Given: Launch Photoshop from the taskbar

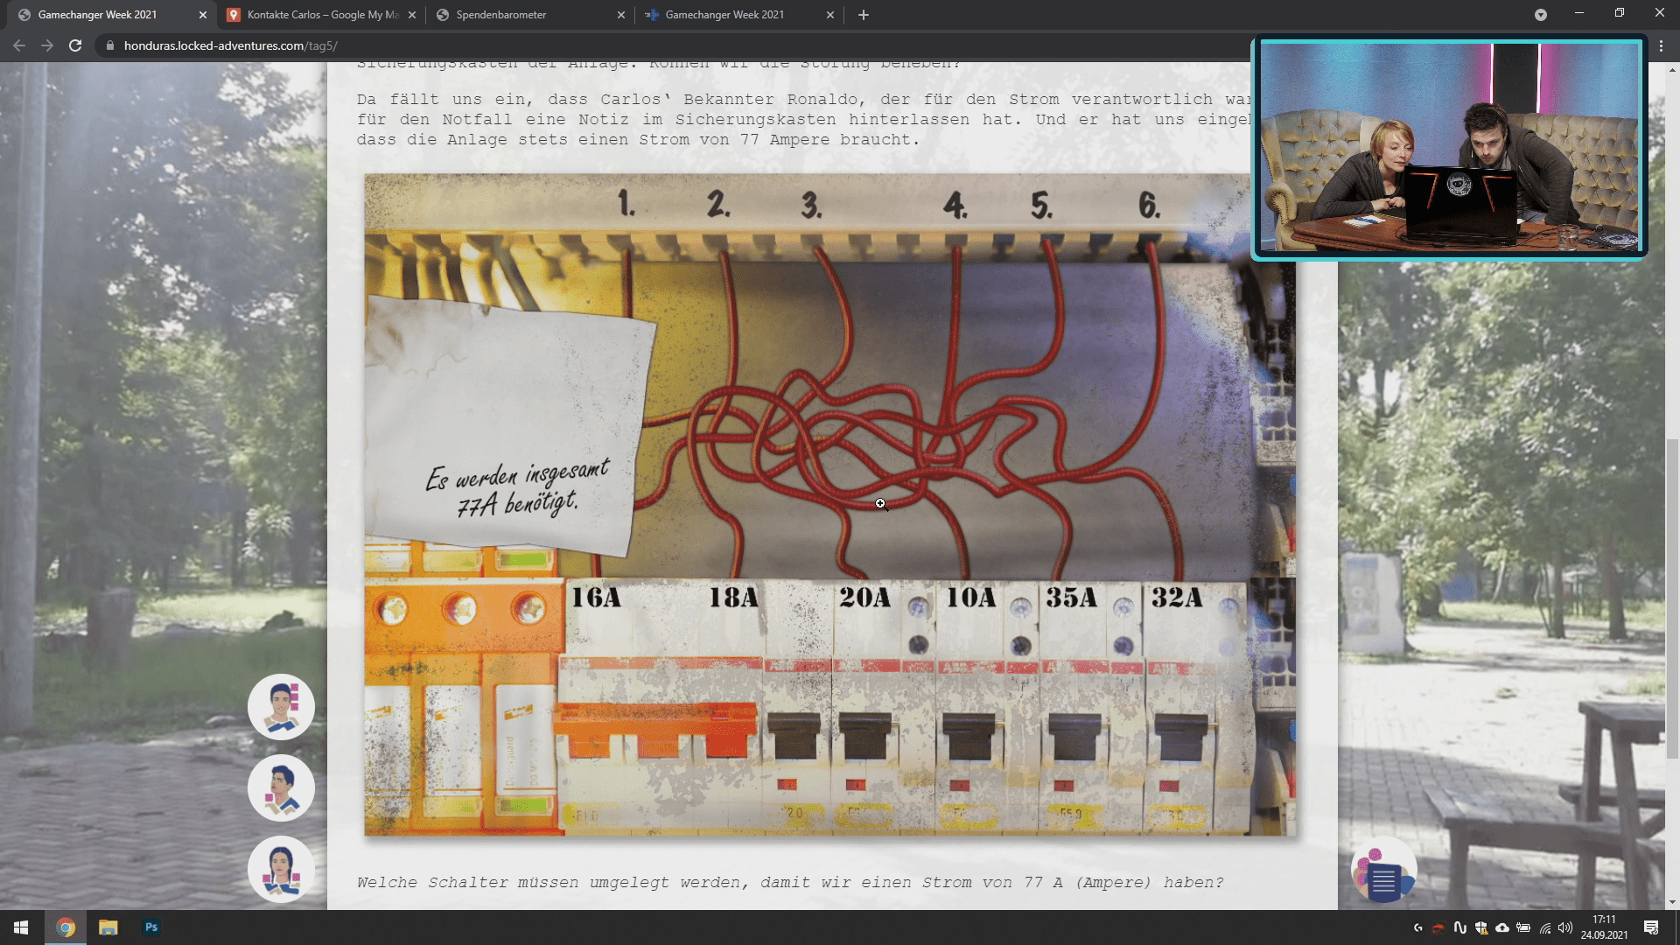Looking at the screenshot, I should pos(150,927).
